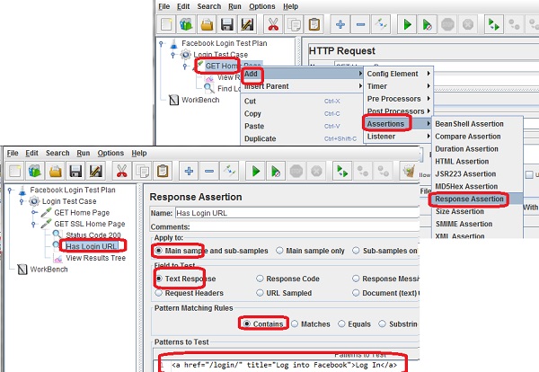Click the green Start button in lower toolbar
Screen dimensions: 539x372
tap(256, 171)
